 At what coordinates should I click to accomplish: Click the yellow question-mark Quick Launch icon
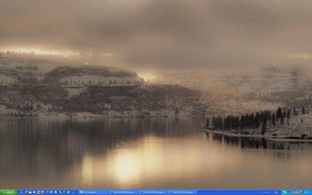43,192
